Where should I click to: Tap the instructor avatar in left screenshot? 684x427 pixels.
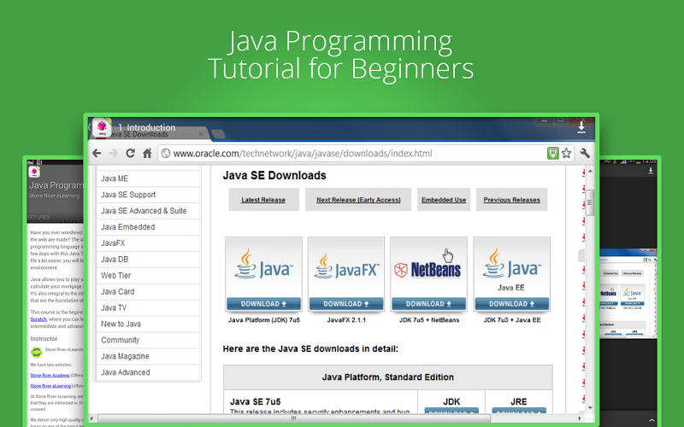[x=36, y=351]
